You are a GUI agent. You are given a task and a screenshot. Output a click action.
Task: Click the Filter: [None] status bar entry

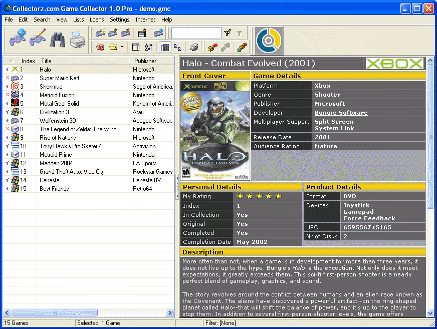coord(221,323)
